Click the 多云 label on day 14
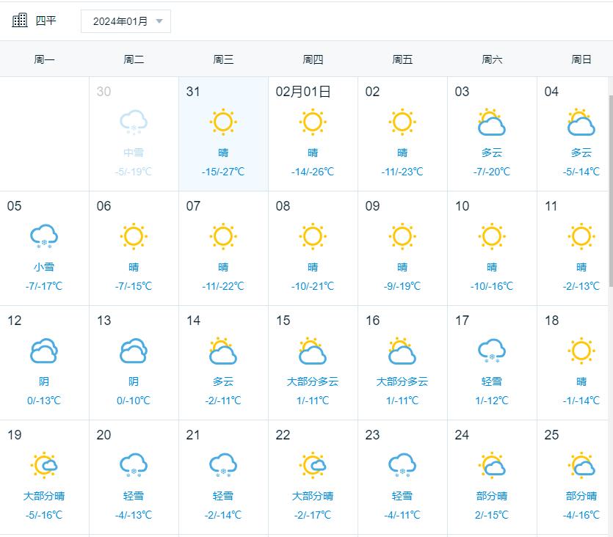Viewport: 613px width, 537px height. [223, 381]
